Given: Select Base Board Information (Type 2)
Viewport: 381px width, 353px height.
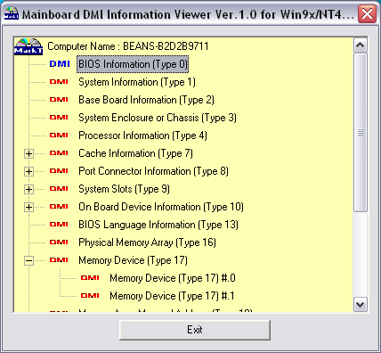Looking at the screenshot, I should (146, 100).
